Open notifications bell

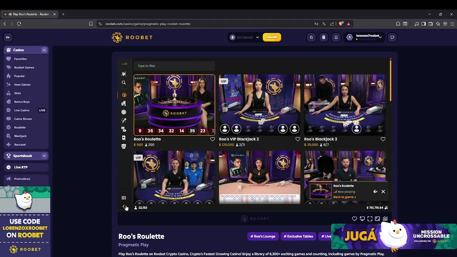tap(336, 37)
